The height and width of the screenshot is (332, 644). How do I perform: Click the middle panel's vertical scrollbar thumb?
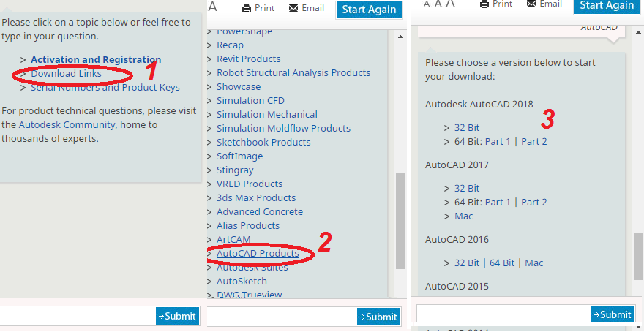[x=400, y=221]
